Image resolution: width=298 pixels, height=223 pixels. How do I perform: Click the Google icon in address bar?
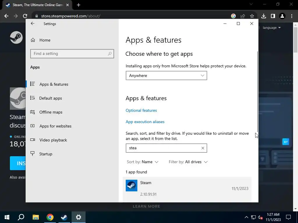click(x=233, y=16)
